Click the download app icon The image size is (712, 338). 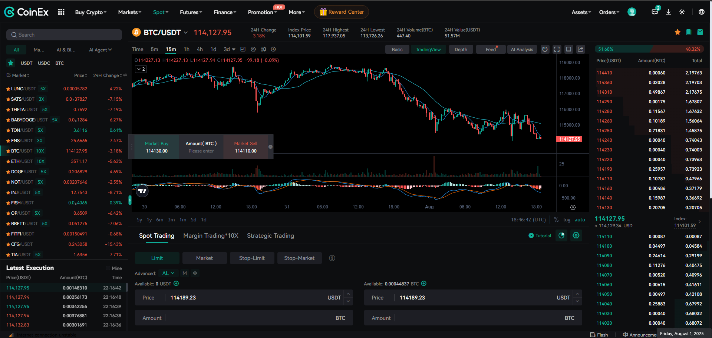[x=669, y=12]
